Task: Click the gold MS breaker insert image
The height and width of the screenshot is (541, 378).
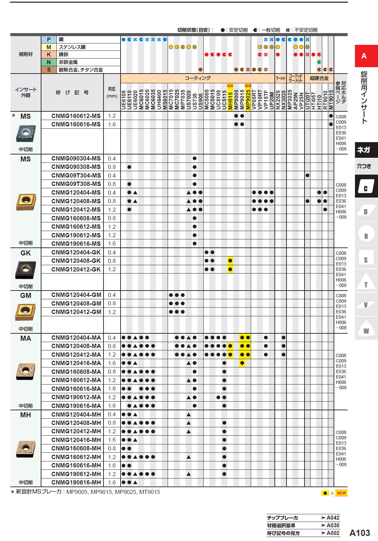Action: (x=26, y=202)
